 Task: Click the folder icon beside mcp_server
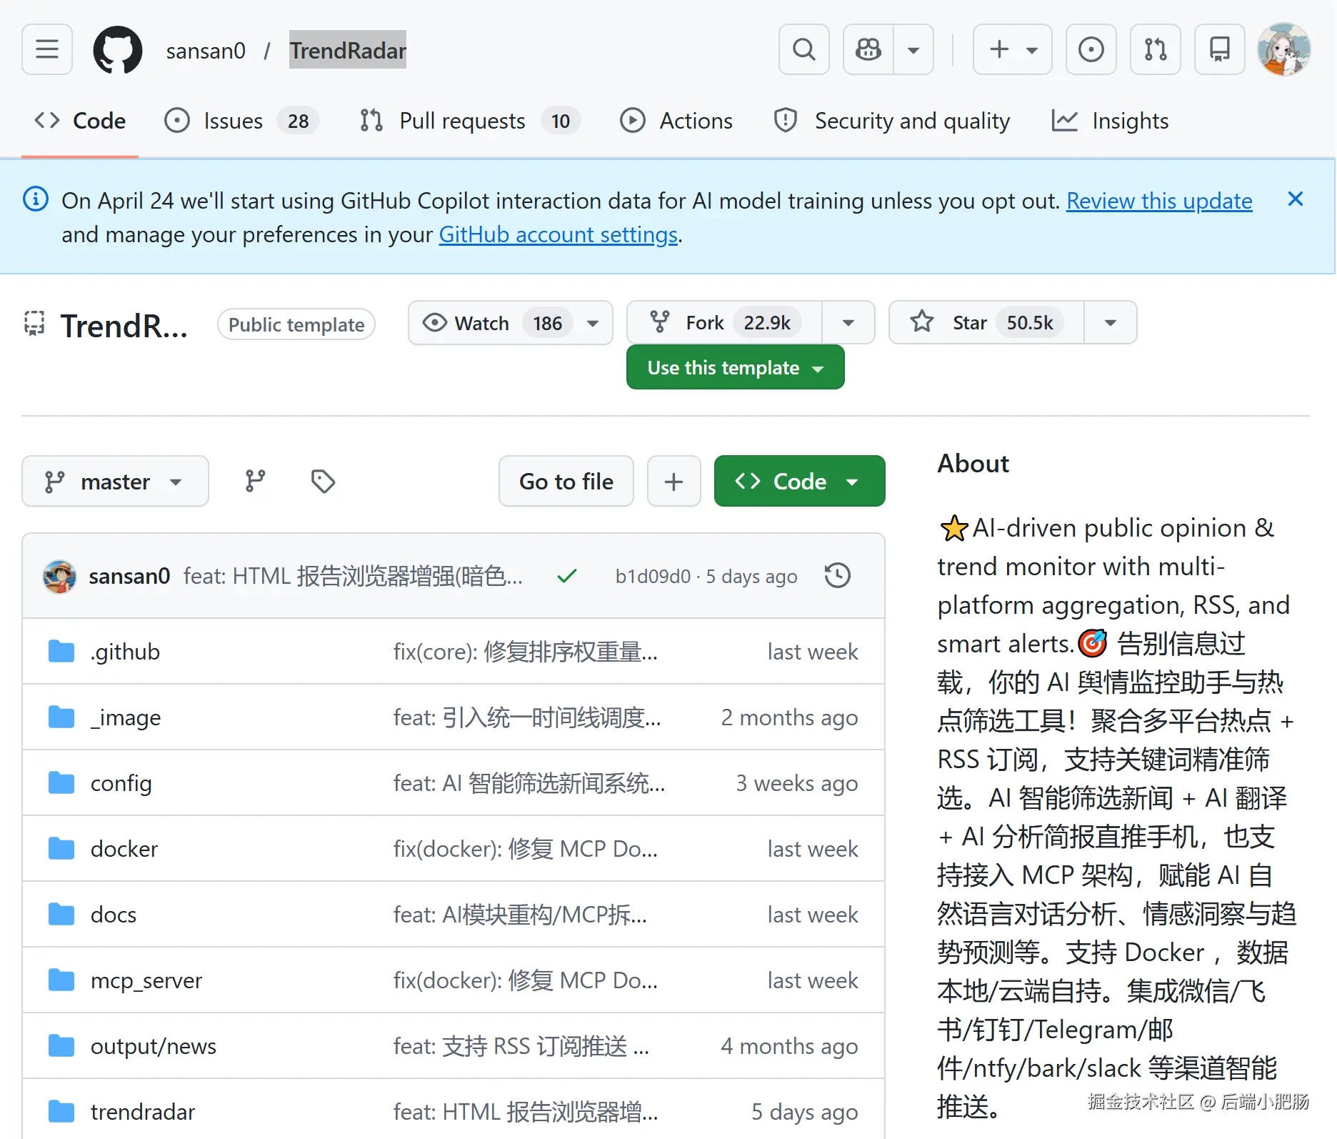click(x=61, y=980)
